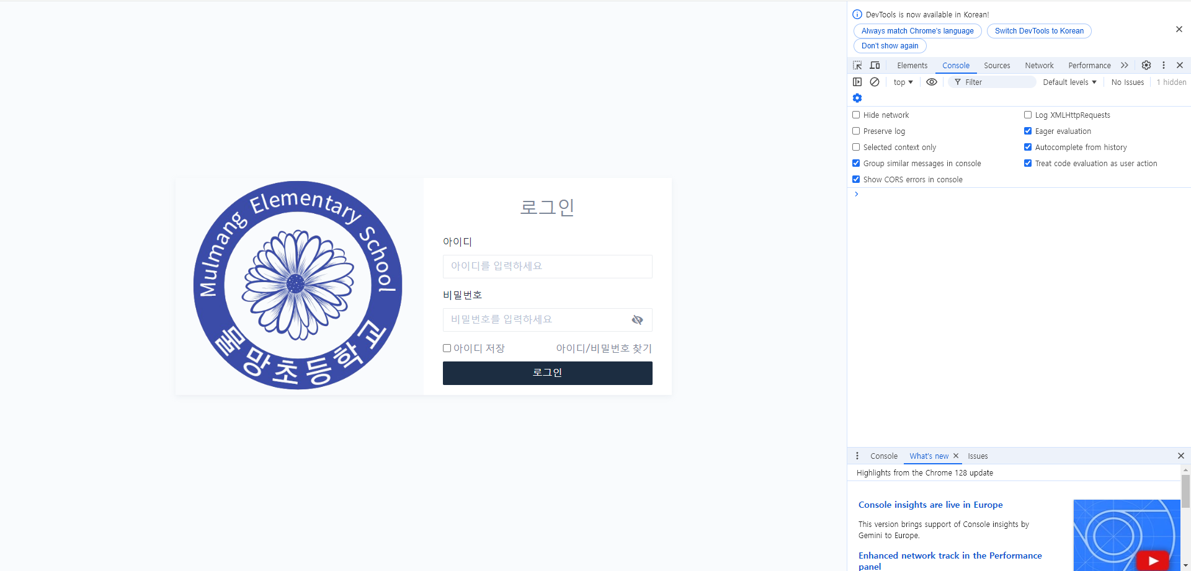Uncheck Group similar messages in console
The height and width of the screenshot is (571, 1191).
click(856, 163)
